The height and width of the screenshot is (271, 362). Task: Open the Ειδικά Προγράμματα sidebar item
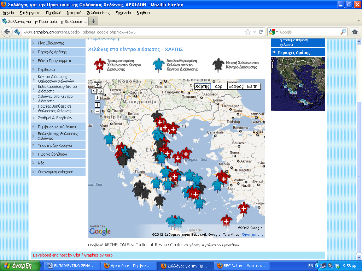coord(58,61)
